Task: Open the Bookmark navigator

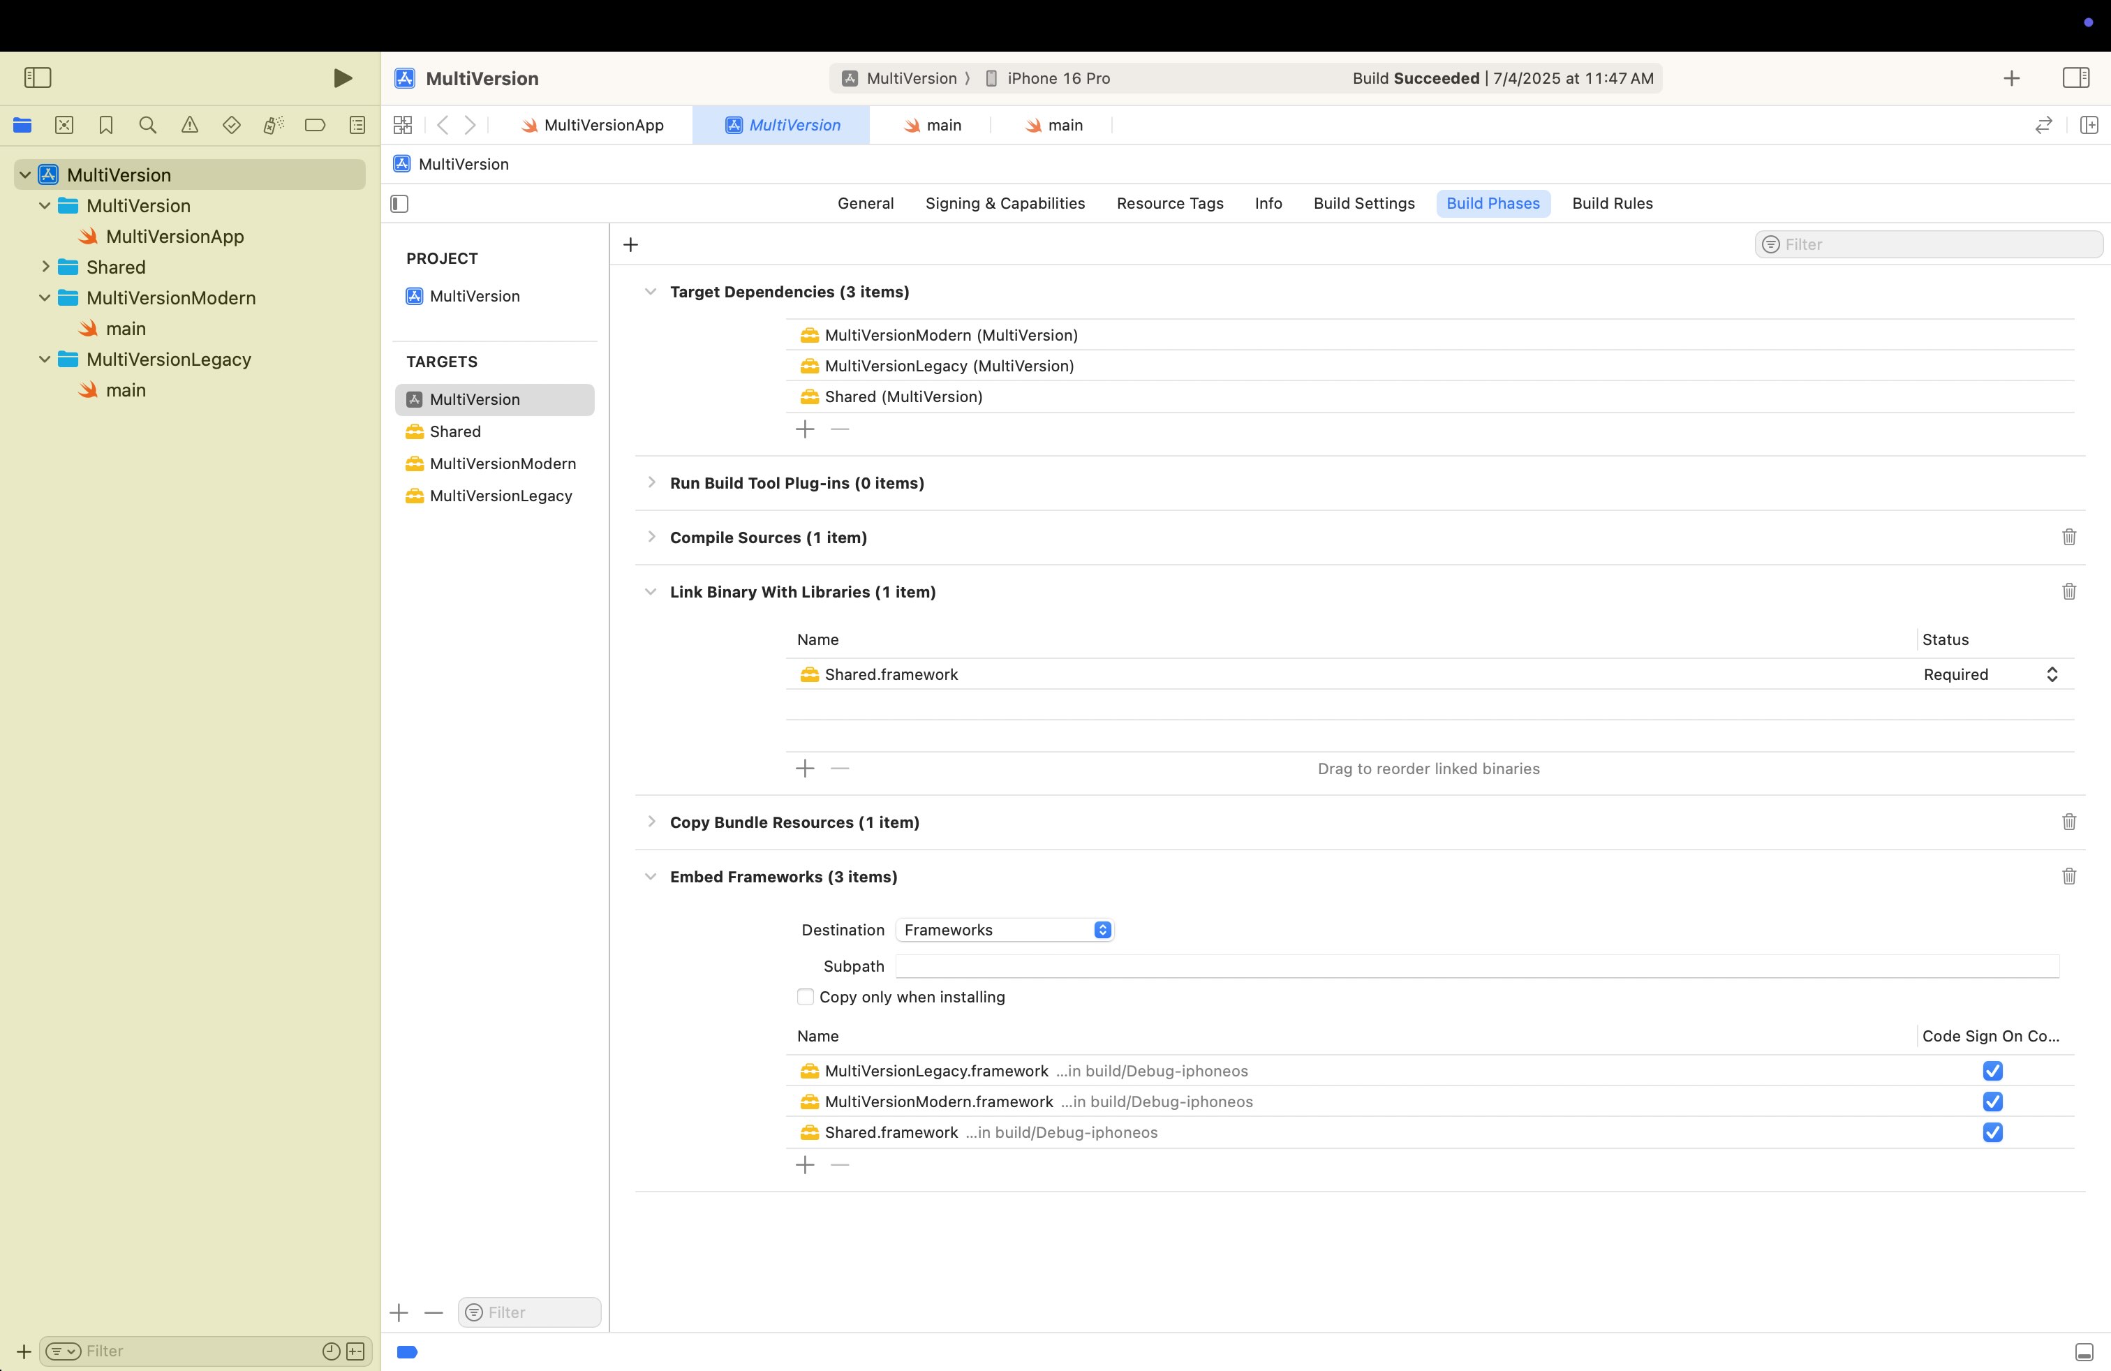Action: coord(105,125)
